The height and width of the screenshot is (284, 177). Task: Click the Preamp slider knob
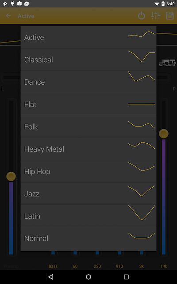(x=11, y=177)
